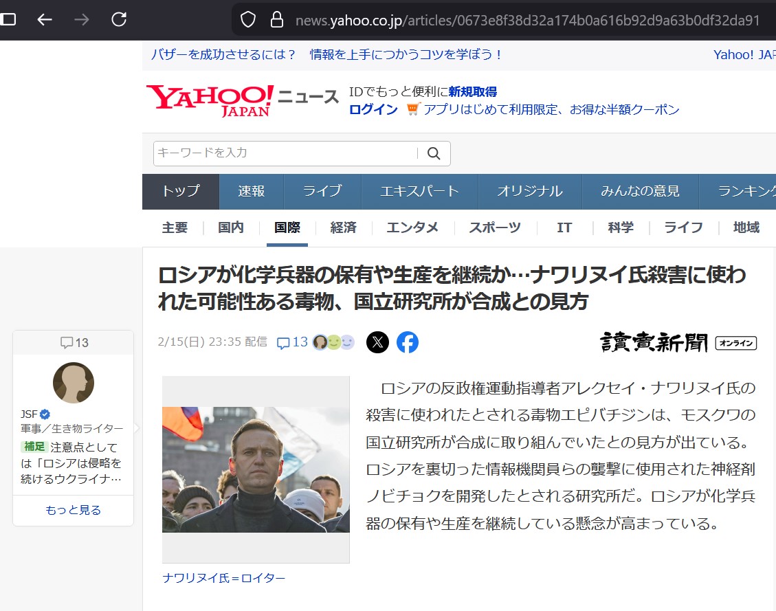Click the Yomiuri Shimbun Online logo
776x611 pixels.
(x=678, y=342)
